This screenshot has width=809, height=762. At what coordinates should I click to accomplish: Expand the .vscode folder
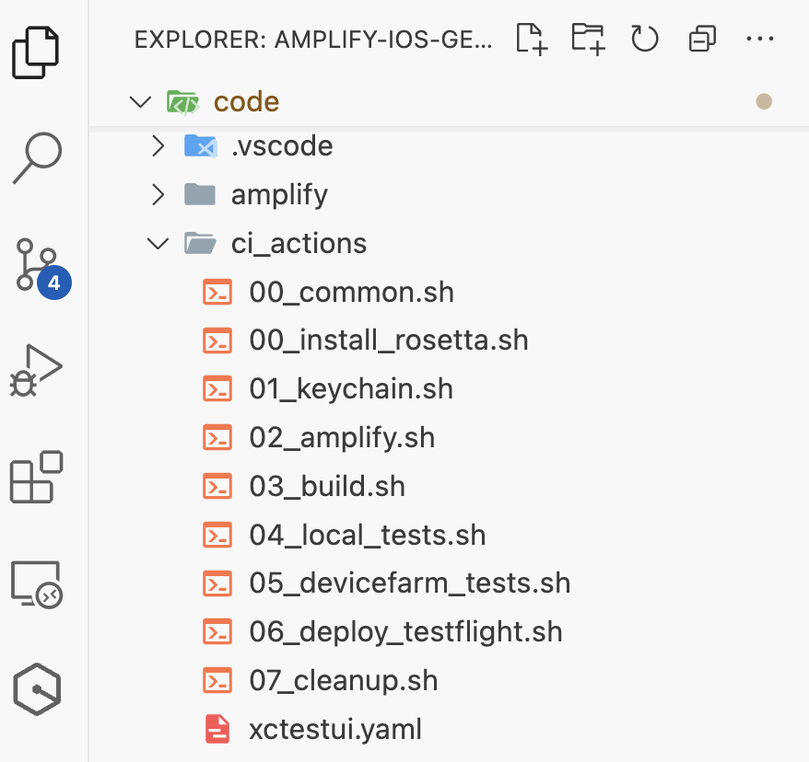158,145
